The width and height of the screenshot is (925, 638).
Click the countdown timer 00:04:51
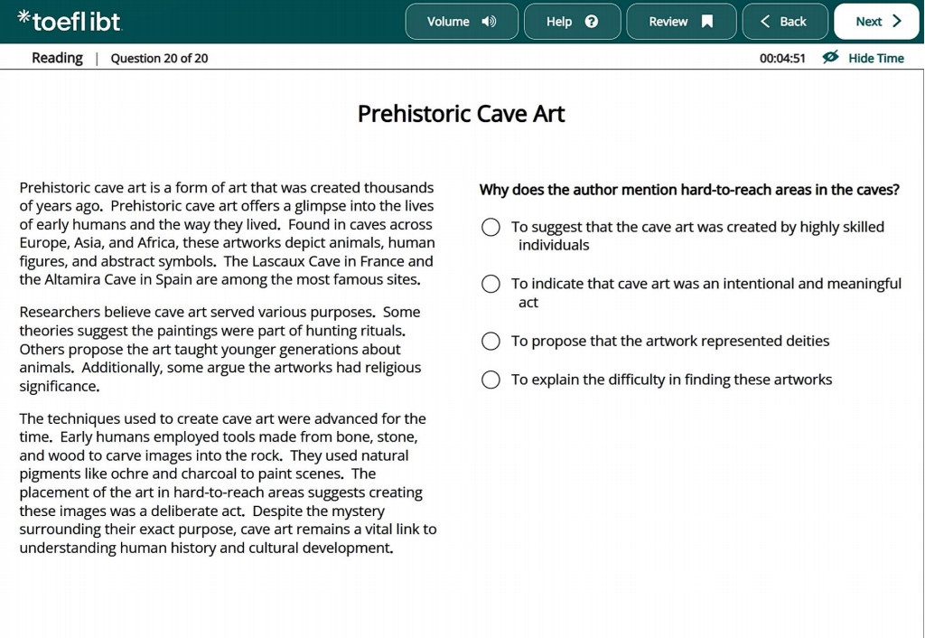click(x=782, y=58)
